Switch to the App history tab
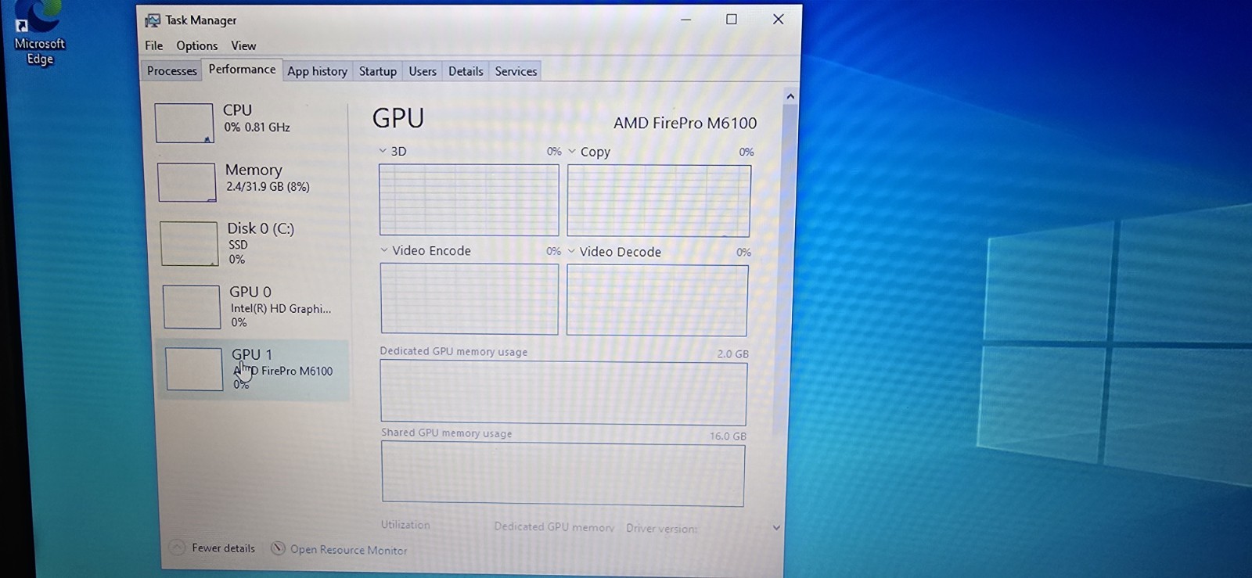The image size is (1252, 578). click(x=317, y=71)
